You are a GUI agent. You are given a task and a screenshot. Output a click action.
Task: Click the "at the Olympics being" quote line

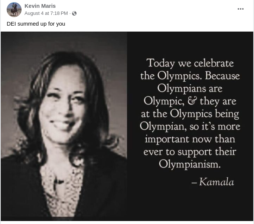pyautogui.click(x=190, y=113)
